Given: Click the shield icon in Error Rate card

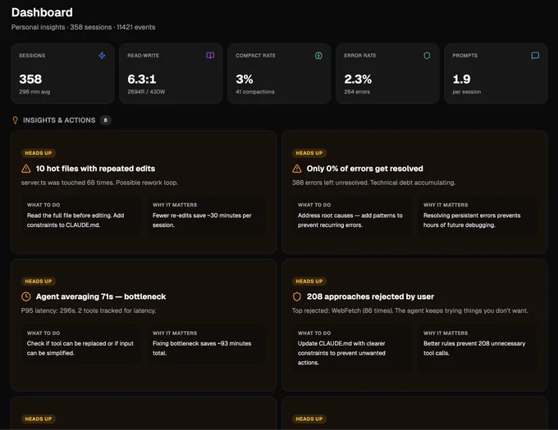Looking at the screenshot, I should pos(427,56).
